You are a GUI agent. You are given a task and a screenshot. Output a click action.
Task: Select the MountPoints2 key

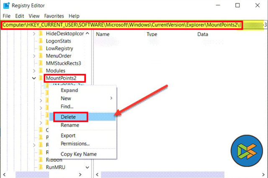click(61, 78)
